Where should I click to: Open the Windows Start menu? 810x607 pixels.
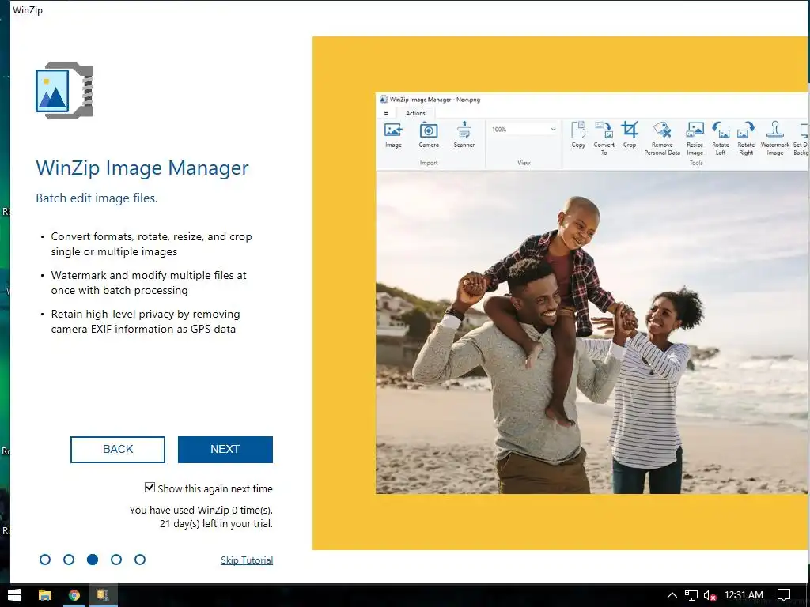14,595
